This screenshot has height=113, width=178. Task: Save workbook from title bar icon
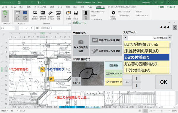[19, 2]
